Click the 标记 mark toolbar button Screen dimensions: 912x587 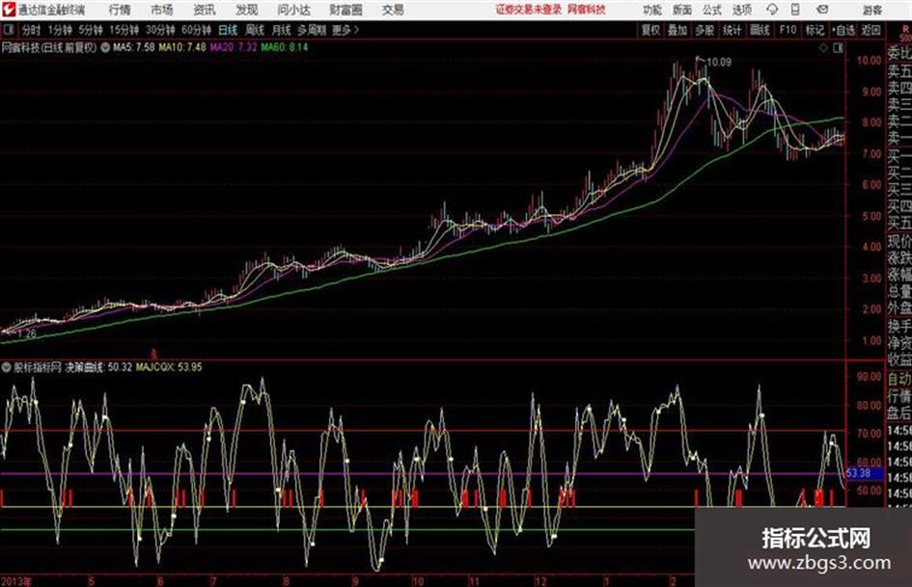click(815, 30)
